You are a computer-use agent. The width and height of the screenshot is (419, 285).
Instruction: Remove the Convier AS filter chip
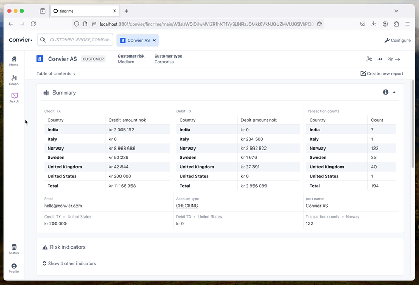point(154,40)
